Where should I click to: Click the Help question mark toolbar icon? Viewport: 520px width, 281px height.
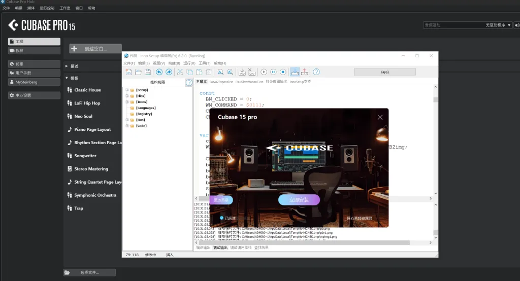[316, 72]
